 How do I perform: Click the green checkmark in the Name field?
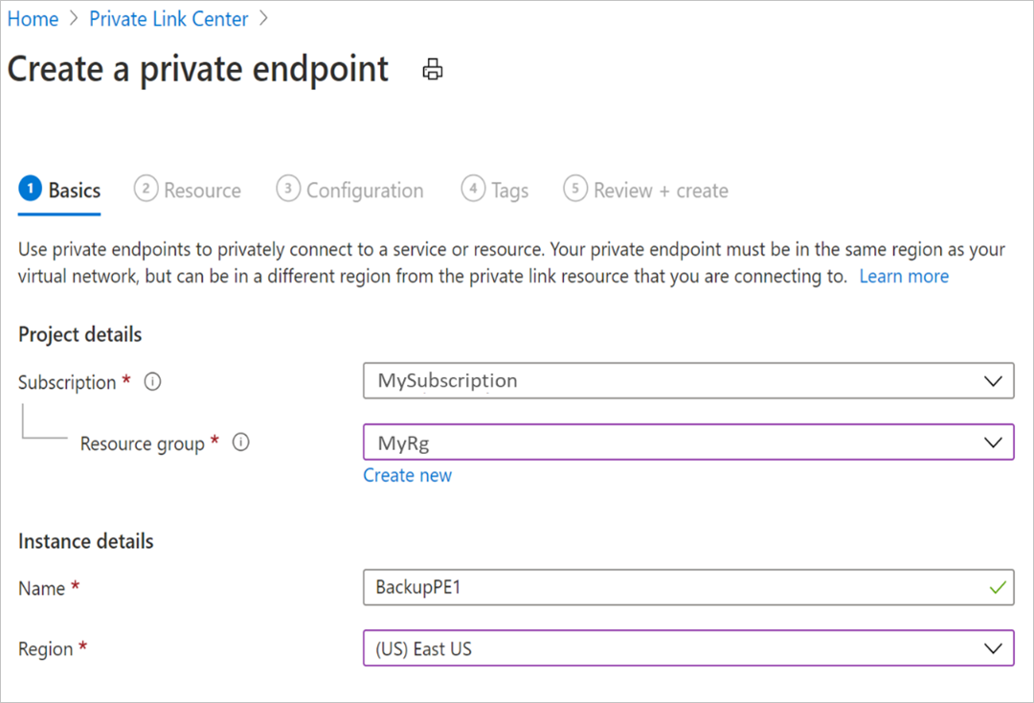pos(998,587)
